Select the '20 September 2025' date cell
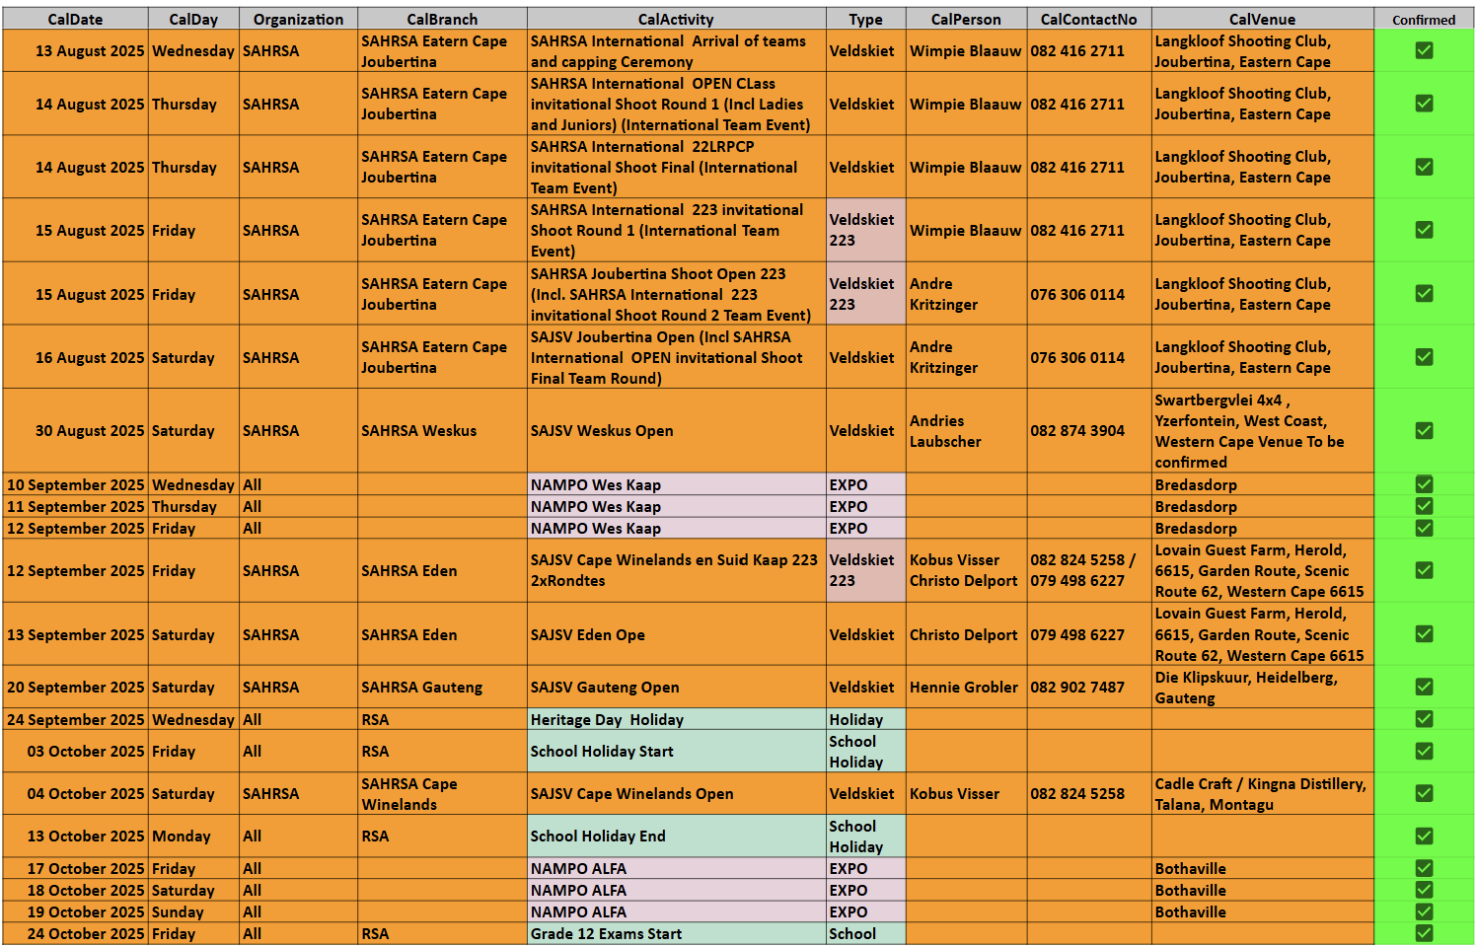This screenshot has width=1476, height=947. pos(75,687)
